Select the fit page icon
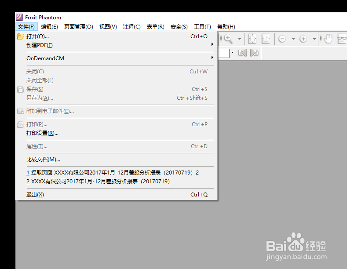Screen dimensions: 347x269 pyautogui.click(x=252, y=39)
